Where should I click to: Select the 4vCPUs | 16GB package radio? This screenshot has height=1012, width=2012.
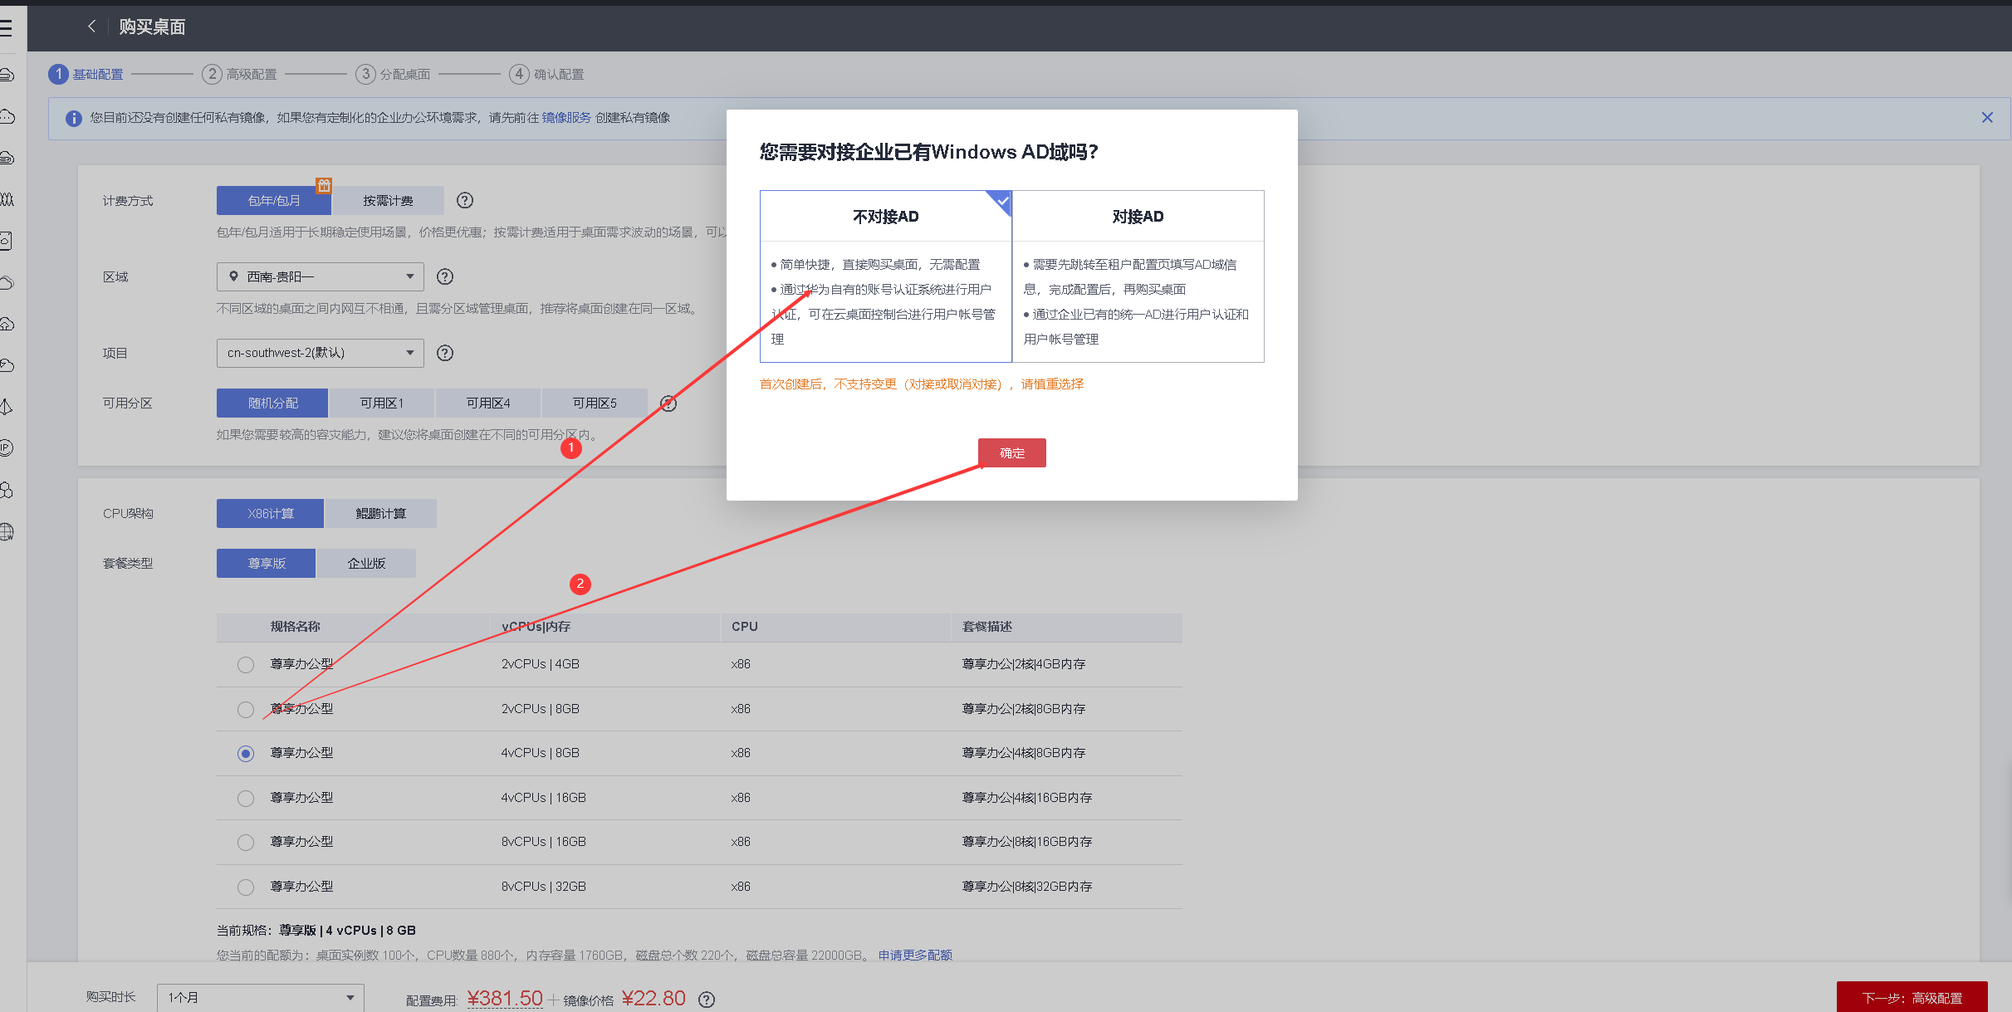(x=246, y=799)
